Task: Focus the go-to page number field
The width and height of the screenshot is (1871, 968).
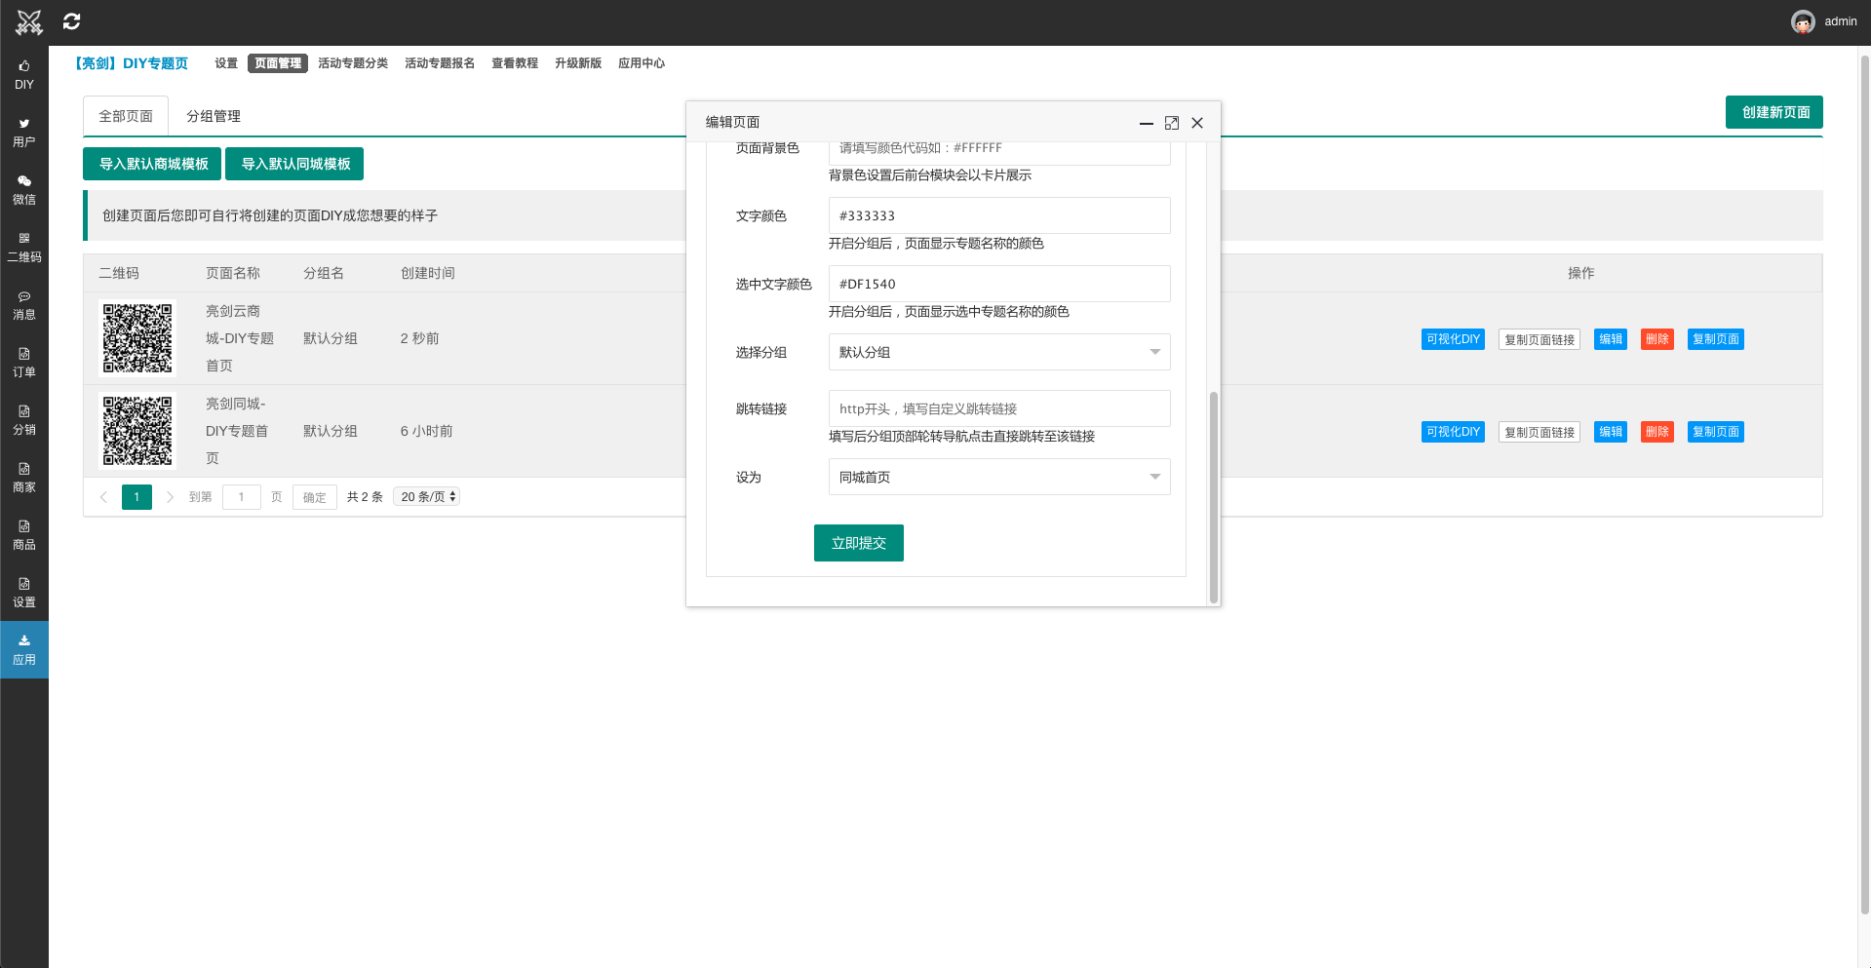Action: (242, 497)
